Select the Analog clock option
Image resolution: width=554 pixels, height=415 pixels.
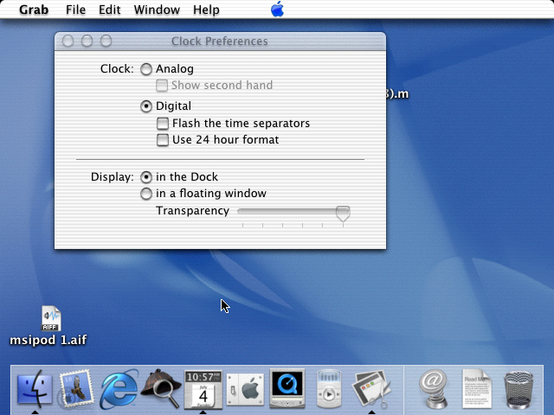146,69
